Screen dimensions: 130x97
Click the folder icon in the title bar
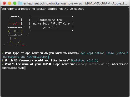point(20,3)
